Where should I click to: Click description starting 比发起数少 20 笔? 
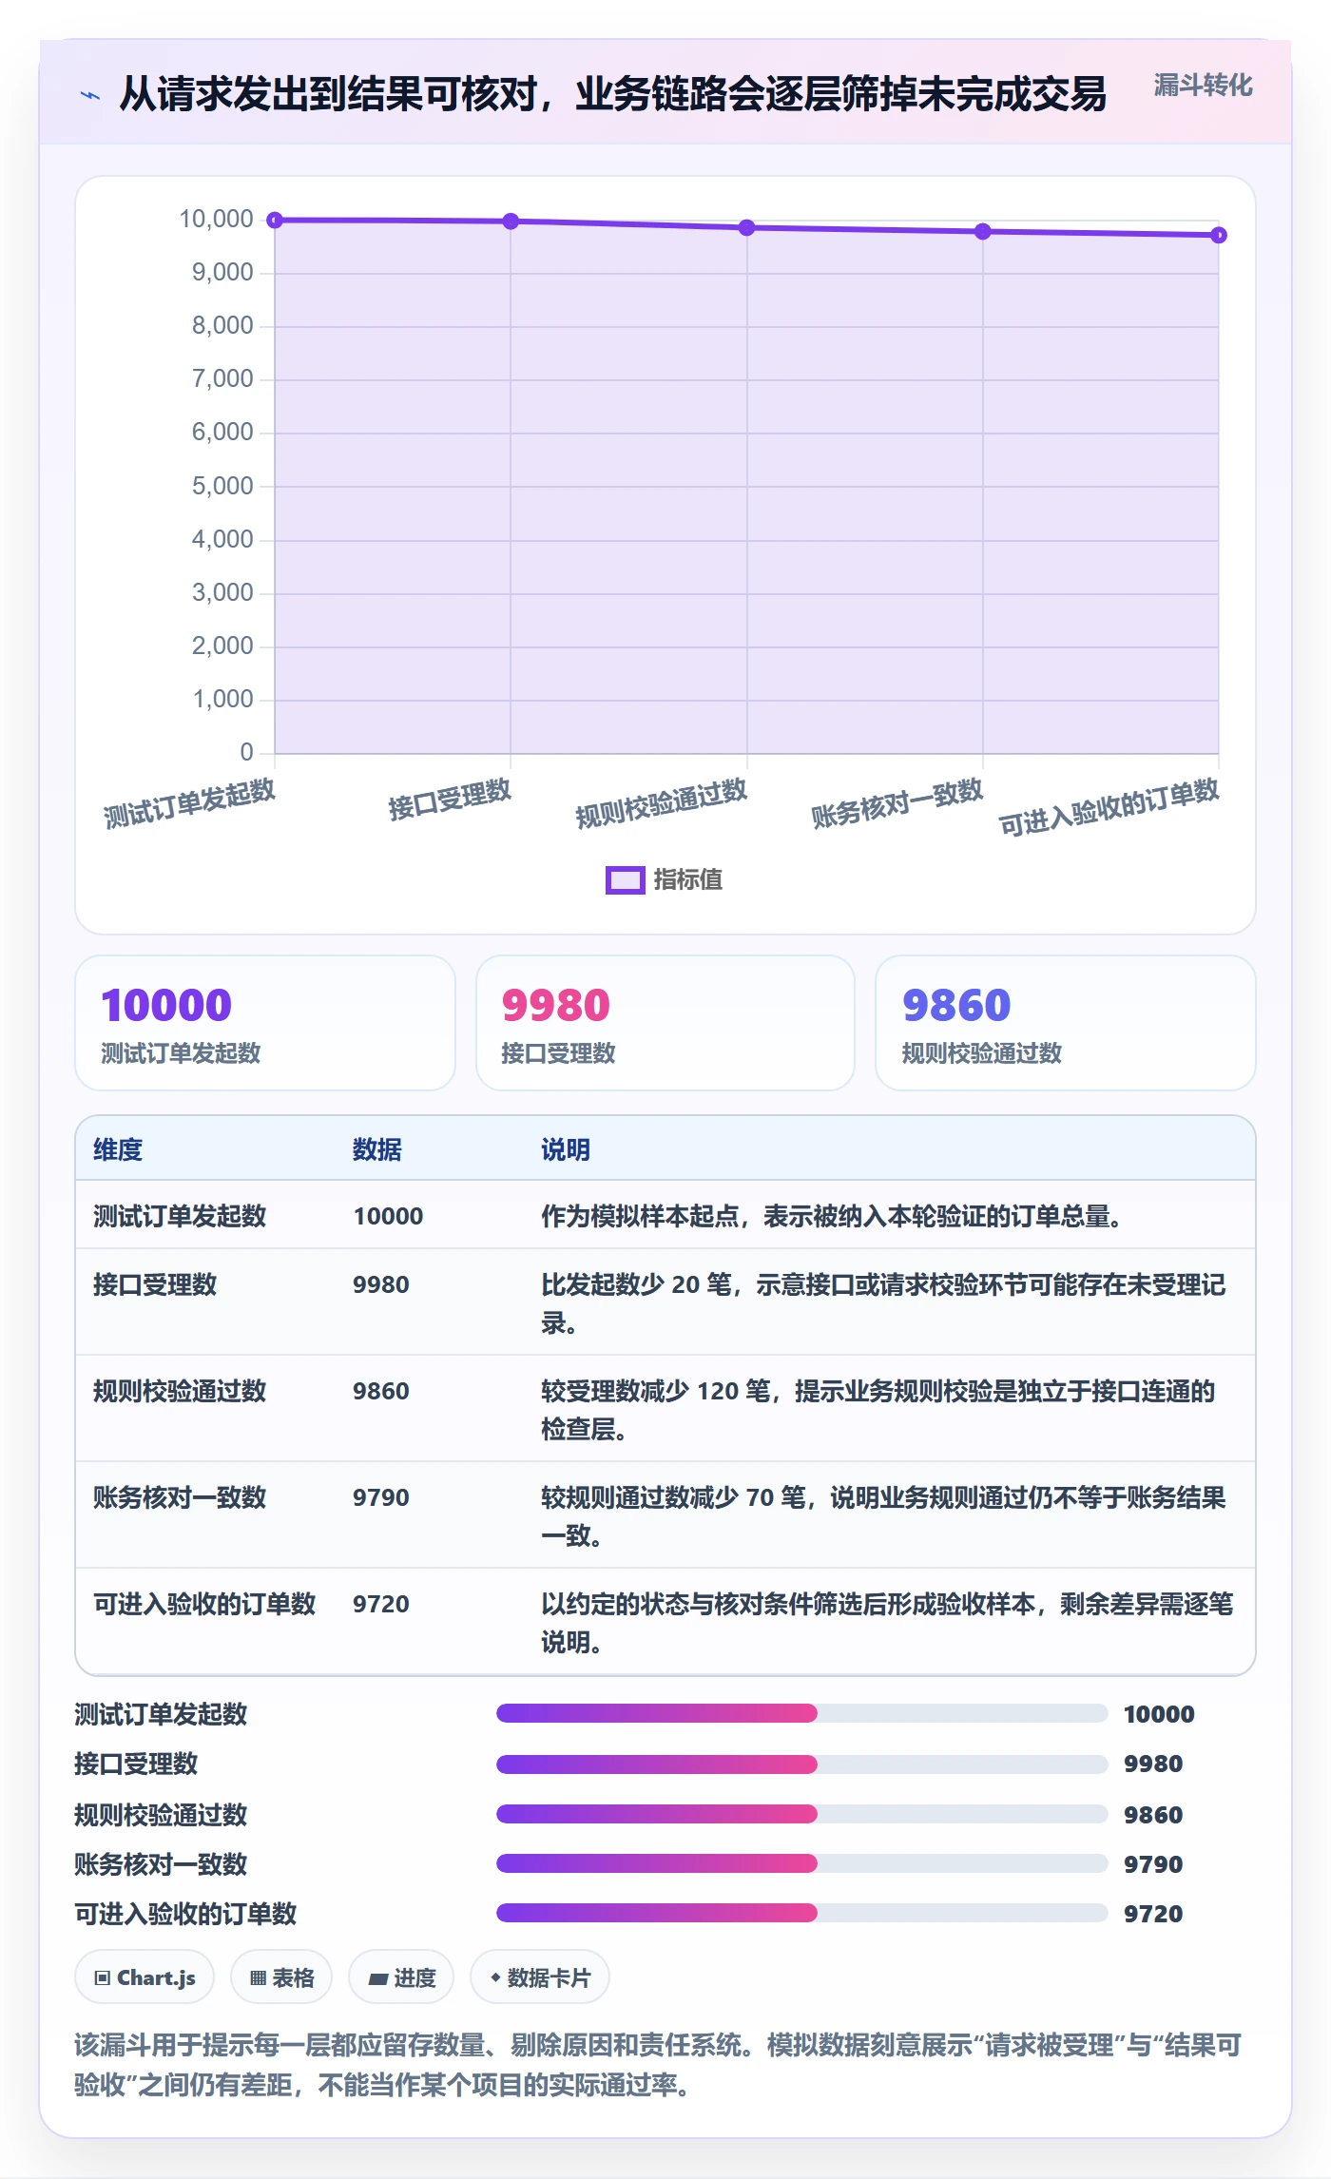pyautogui.click(x=883, y=1303)
